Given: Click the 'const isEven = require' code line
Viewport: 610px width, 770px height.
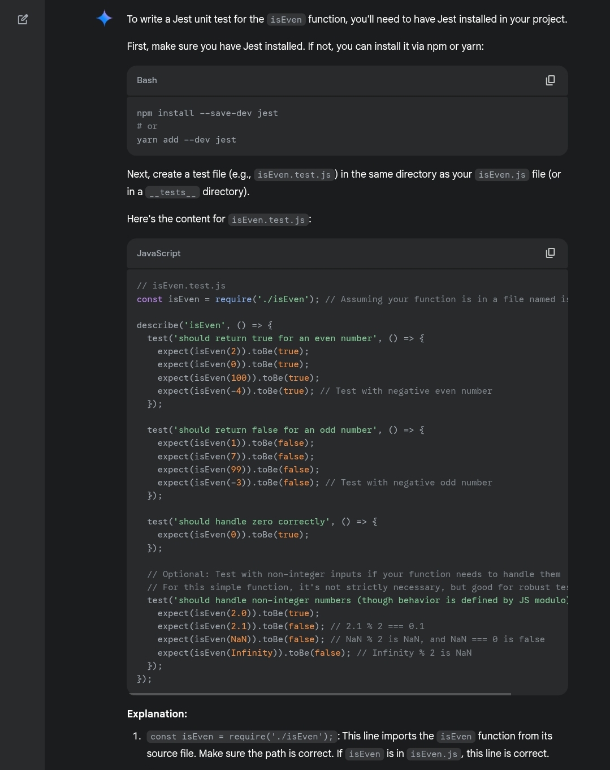Looking at the screenshot, I should click(352, 299).
